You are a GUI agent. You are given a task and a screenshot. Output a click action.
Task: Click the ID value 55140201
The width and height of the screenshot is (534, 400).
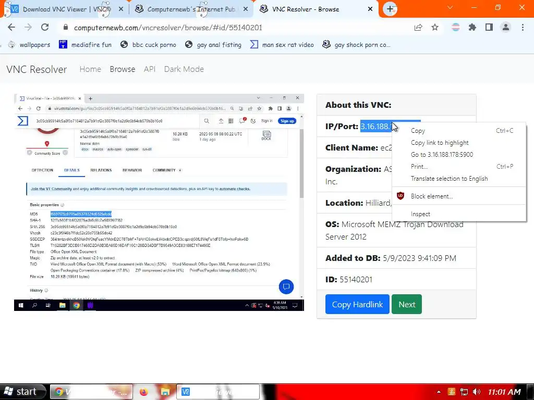click(356, 280)
